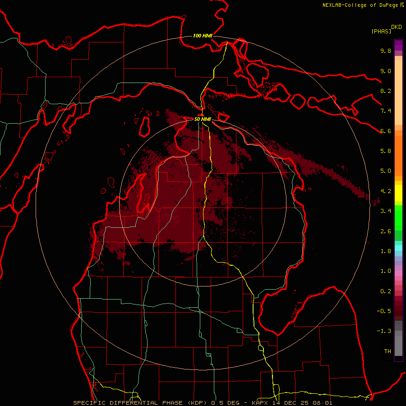The image size is (406, 406).
Task: Click the [PHAS] units label
Action: 381,31
